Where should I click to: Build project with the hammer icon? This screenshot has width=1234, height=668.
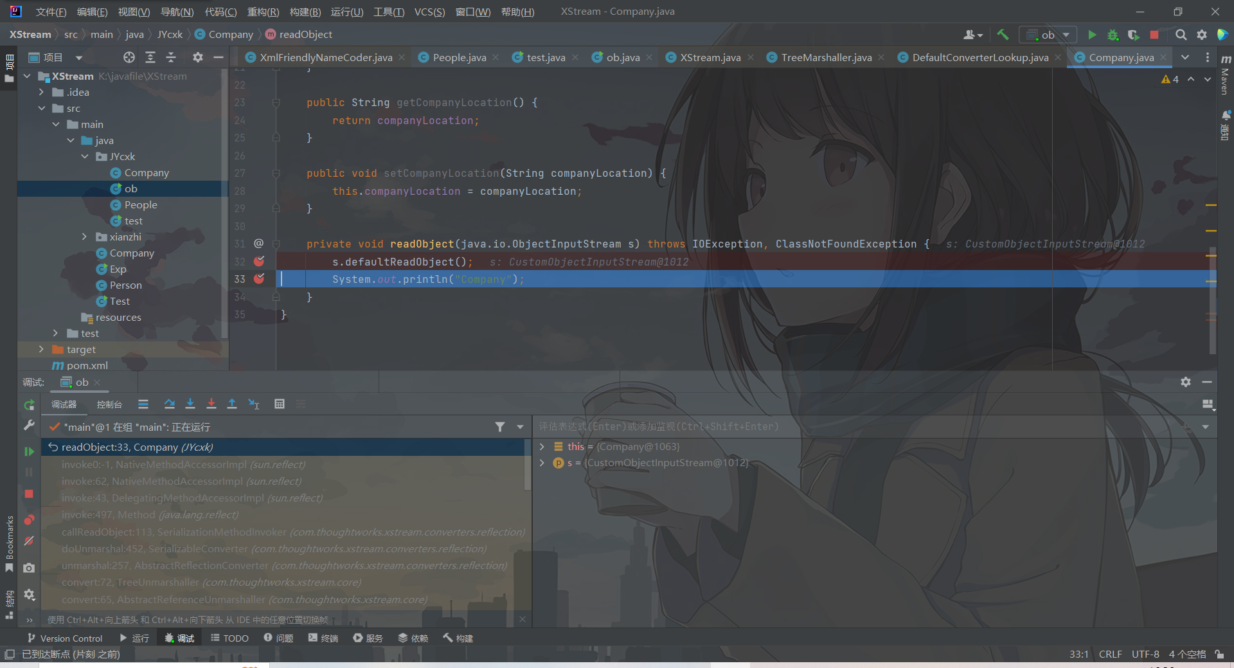(1003, 35)
